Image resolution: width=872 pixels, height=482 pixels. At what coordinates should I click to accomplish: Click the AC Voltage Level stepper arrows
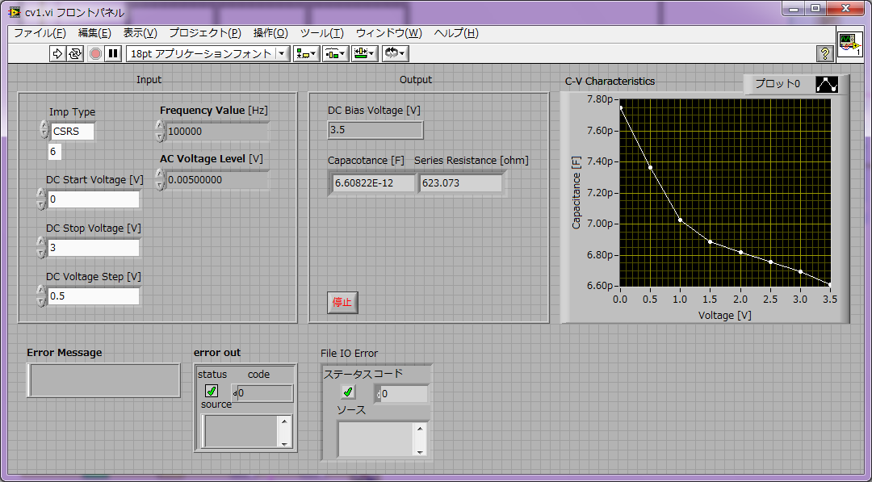[x=160, y=180]
